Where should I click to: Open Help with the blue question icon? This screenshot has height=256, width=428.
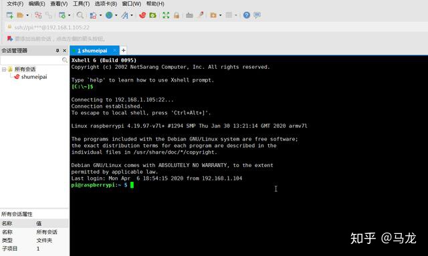click(x=247, y=15)
